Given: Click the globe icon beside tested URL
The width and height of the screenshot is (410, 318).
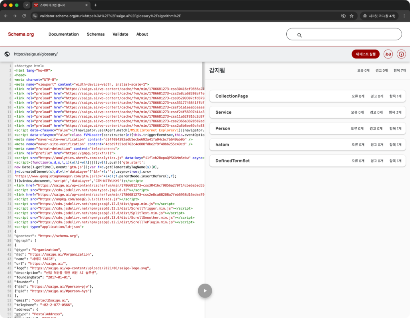Looking at the screenshot, I should coord(7,54).
